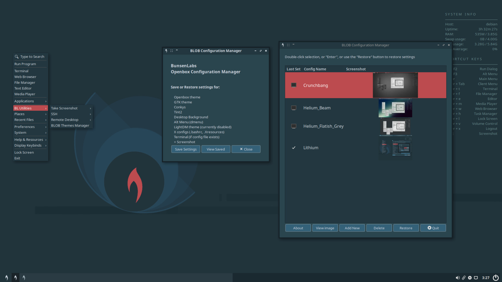Open Web Browser menu entry

(30, 77)
